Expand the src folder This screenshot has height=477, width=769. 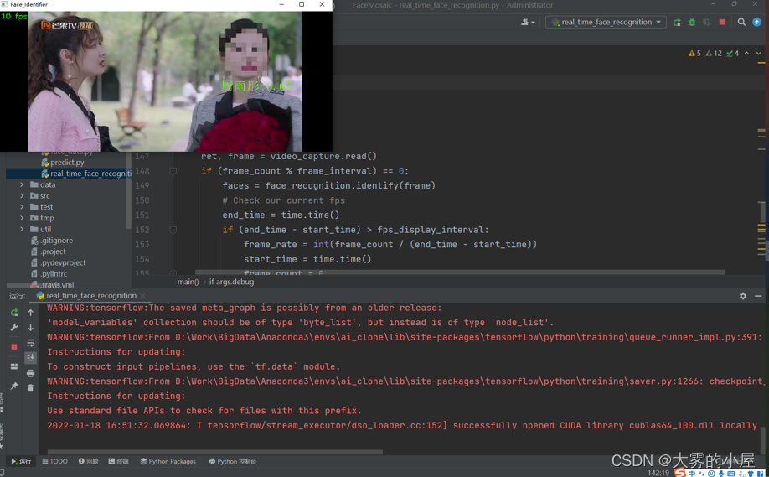[x=22, y=196]
